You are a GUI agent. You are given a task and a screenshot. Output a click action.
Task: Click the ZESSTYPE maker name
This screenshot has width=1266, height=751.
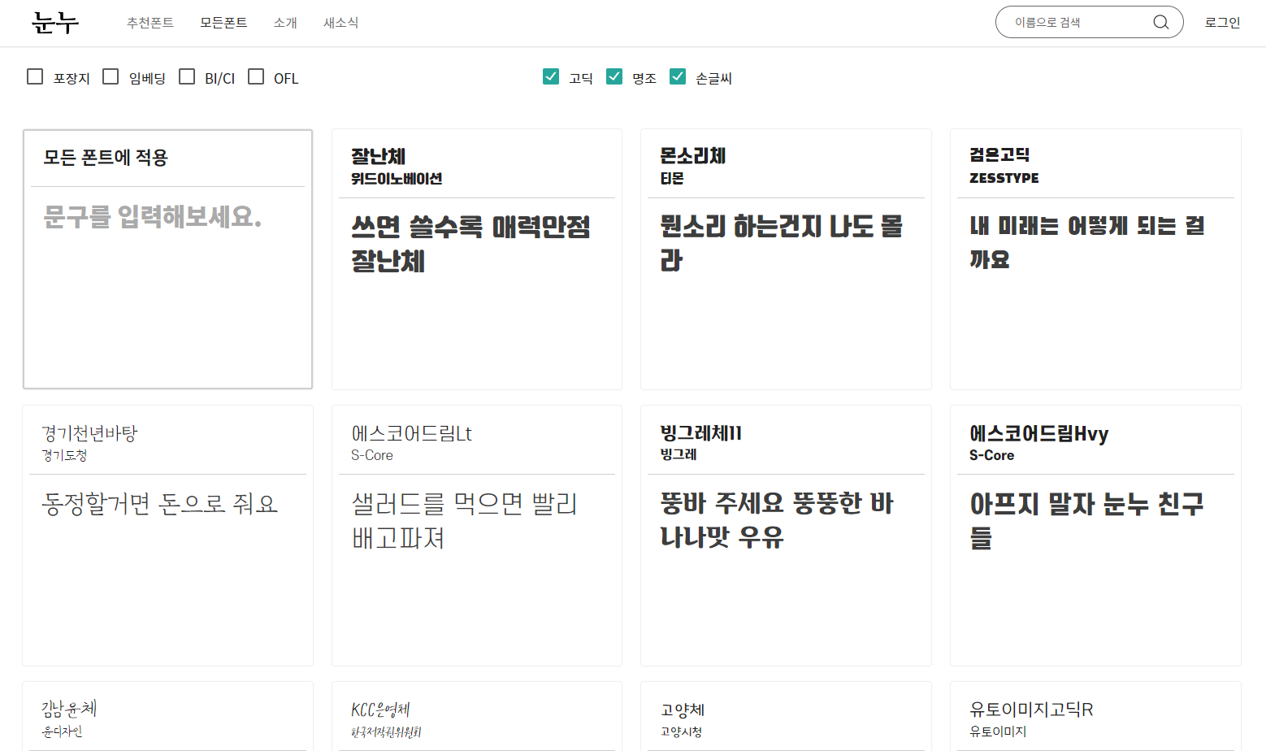[1004, 178]
